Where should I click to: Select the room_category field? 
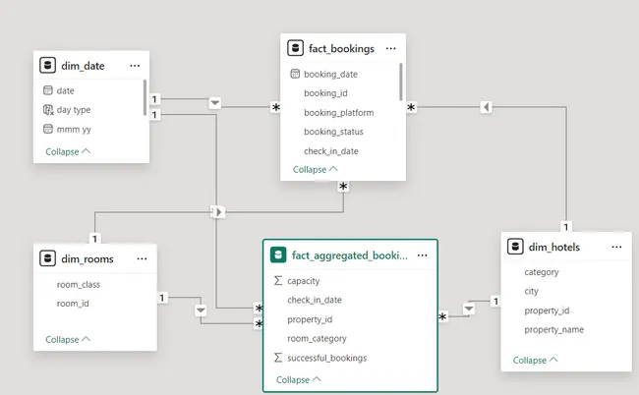318,339
